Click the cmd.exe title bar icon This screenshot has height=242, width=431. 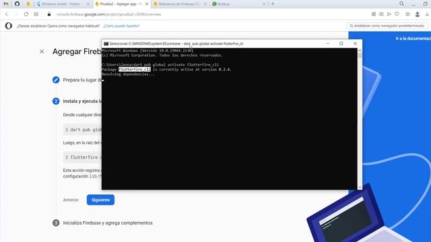tap(106, 44)
